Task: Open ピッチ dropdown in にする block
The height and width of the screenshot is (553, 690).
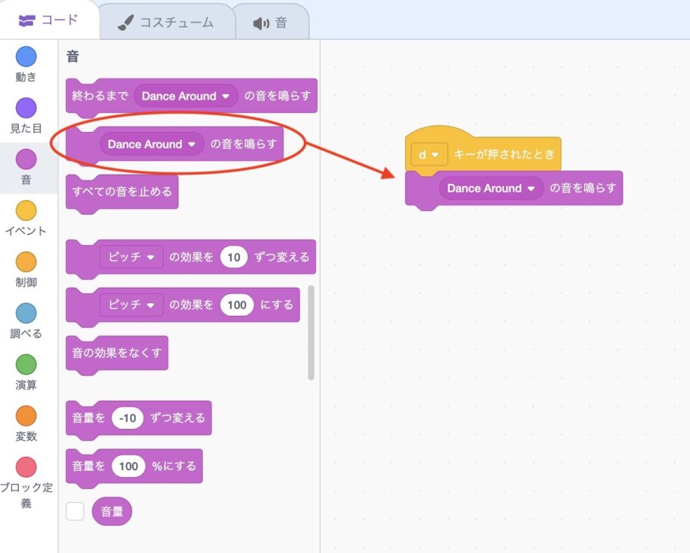Action: click(131, 305)
